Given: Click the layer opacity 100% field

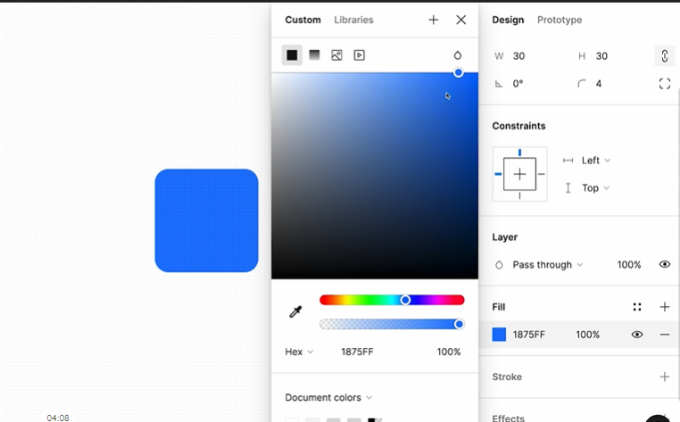Looking at the screenshot, I should click(629, 265).
